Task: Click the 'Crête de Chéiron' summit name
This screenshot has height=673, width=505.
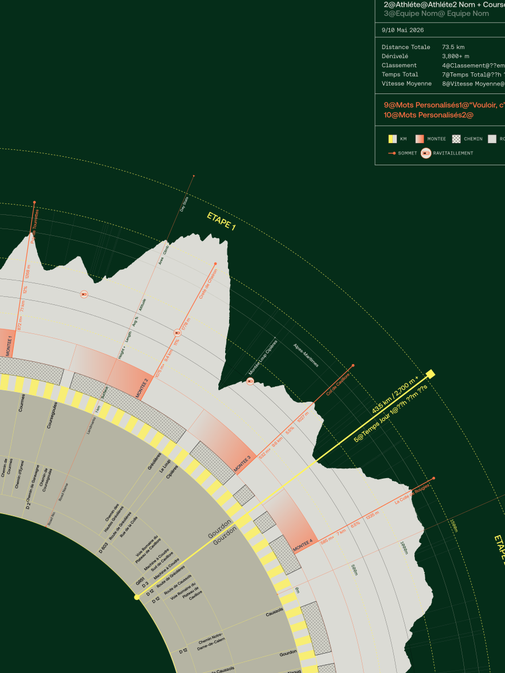Action: [208, 284]
